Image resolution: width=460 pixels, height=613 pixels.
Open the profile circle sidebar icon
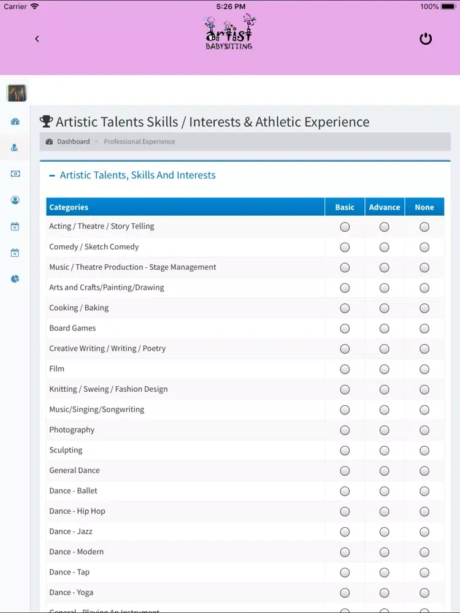(15, 200)
